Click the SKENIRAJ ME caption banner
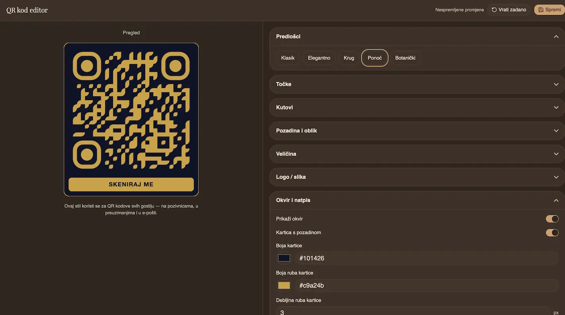This screenshot has width=565, height=315. 131,184
